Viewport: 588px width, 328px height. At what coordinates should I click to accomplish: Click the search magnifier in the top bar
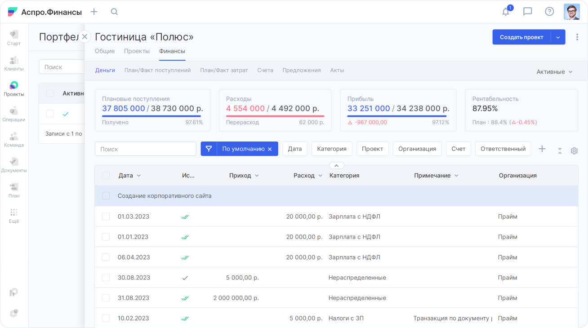point(114,12)
